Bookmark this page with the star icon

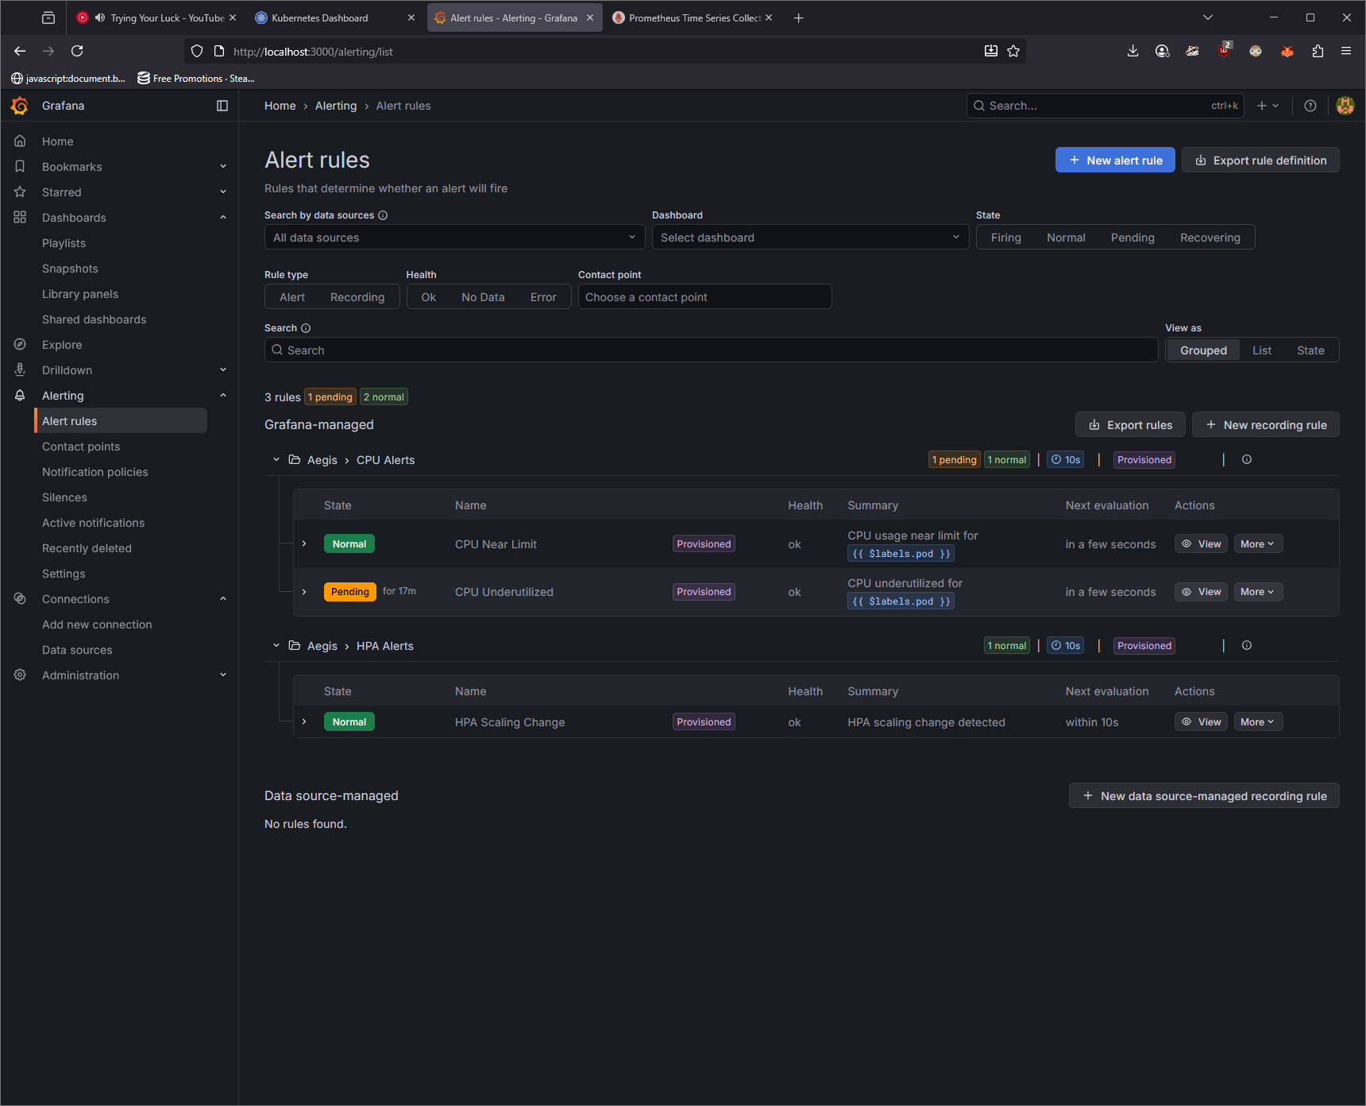tap(1013, 52)
